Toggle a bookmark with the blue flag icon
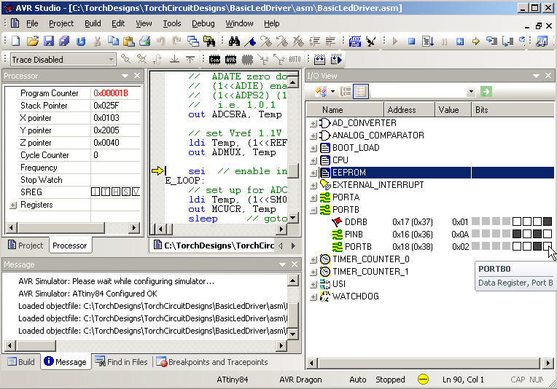This screenshot has width=557, height=389. coord(250,42)
